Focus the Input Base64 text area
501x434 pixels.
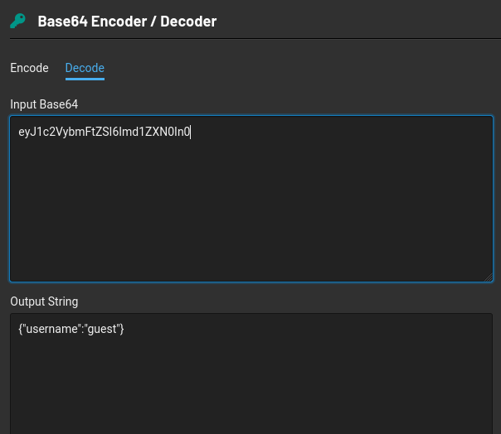point(251,199)
